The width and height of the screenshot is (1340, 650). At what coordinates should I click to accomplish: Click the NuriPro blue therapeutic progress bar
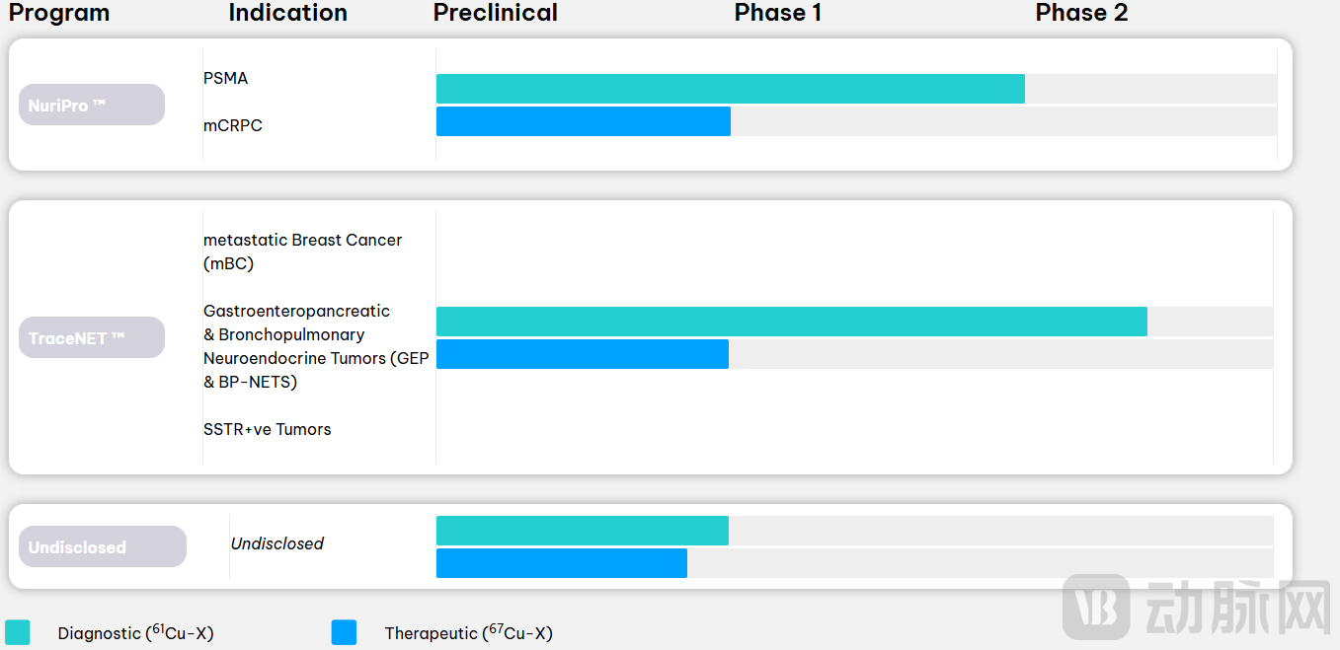[583, 121]
